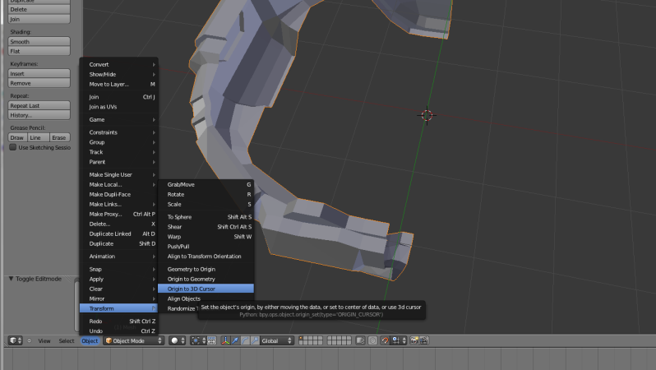This screenshot has height=370, width=656.
Task: Open the Object Mode dropdown
Action: (133, 340)
